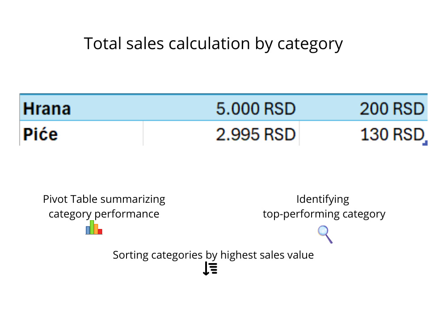
Task: Click the word Hrana in the table
Action: click(47, 109)
